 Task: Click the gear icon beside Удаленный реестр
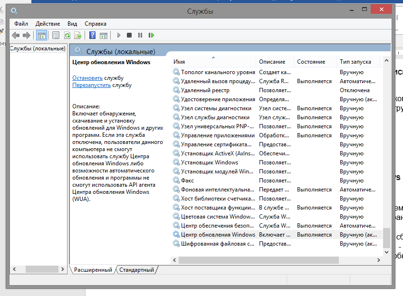point(176,90)
